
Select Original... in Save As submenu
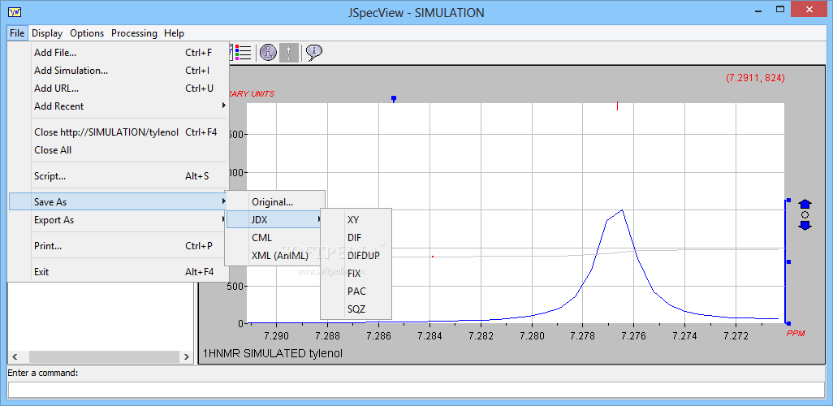coord(274,202)
